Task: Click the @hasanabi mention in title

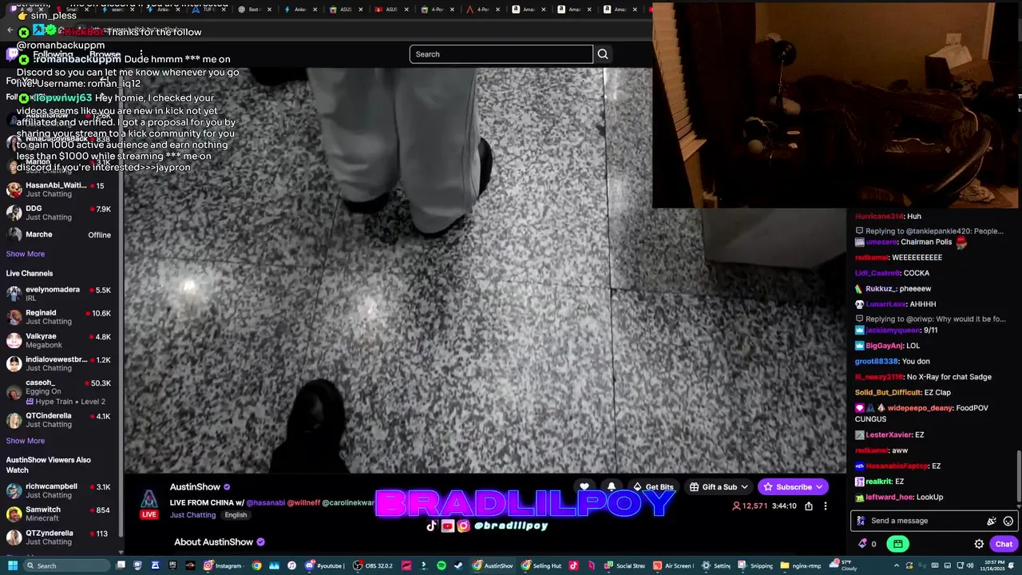Action: pos(265,503)
